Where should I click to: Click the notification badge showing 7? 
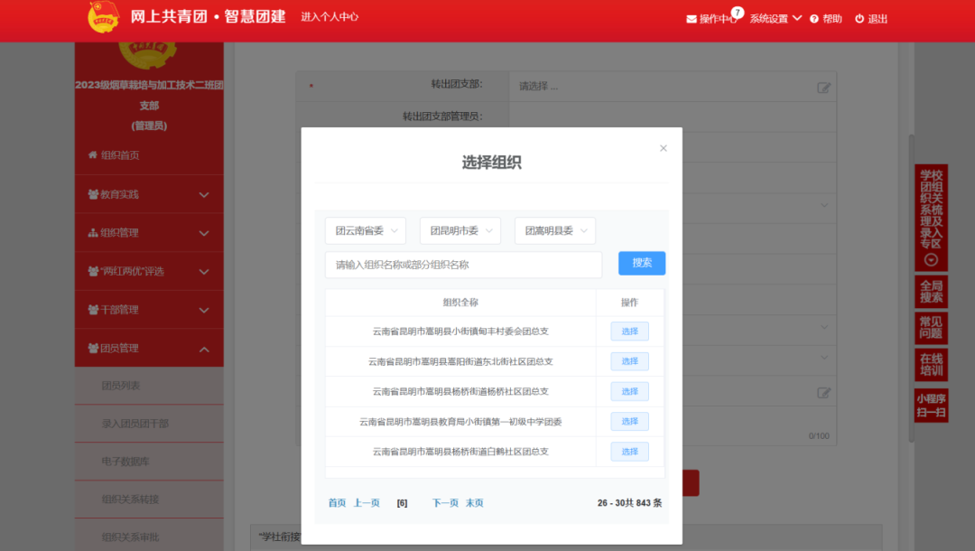click(738, 13)
